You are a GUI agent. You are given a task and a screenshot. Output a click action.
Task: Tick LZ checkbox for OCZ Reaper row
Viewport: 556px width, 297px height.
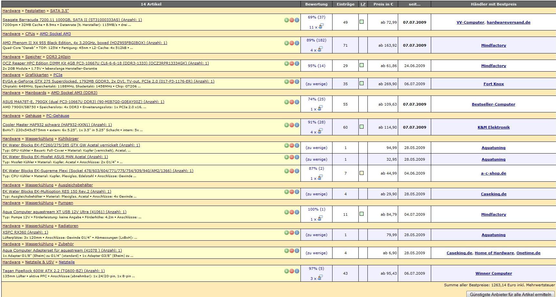(x=362, y=65)
